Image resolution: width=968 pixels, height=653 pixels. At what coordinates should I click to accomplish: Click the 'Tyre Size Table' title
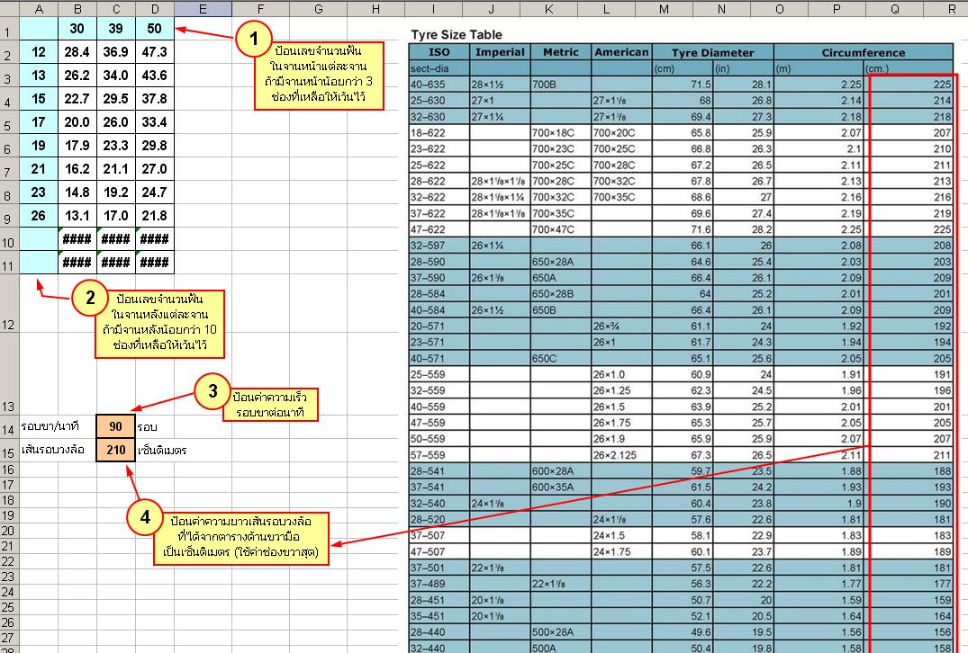[457, 34]
